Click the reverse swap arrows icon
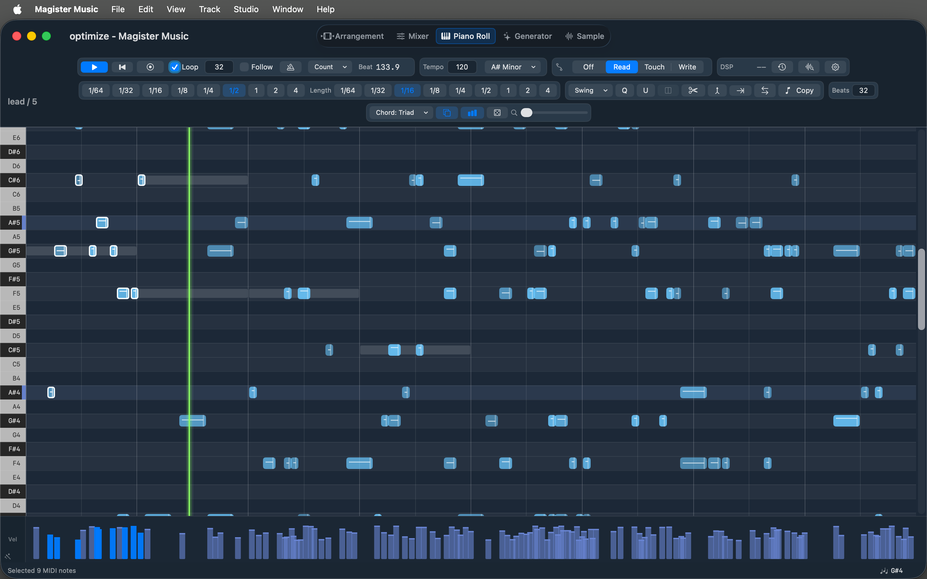 [x=764, y=90]
